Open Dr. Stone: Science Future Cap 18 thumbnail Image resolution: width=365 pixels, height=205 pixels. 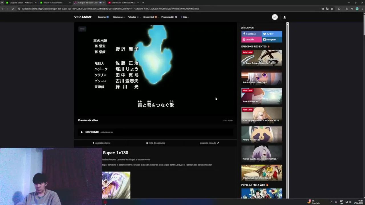(x=262, y=58)
